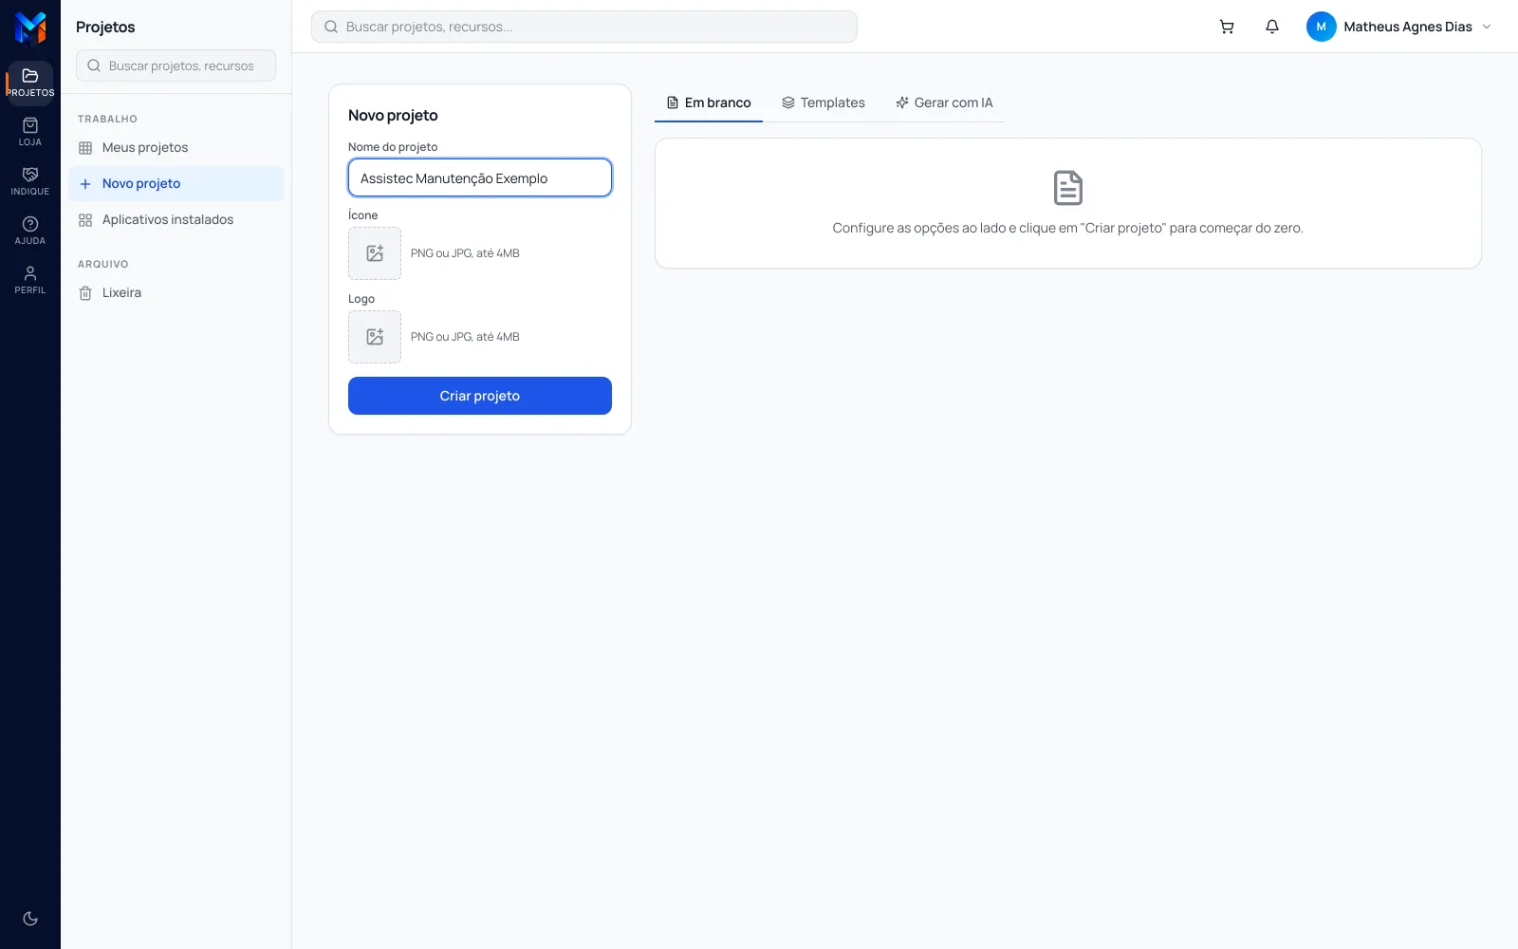
Task: Open the Indique referral section
Action: 30,181
